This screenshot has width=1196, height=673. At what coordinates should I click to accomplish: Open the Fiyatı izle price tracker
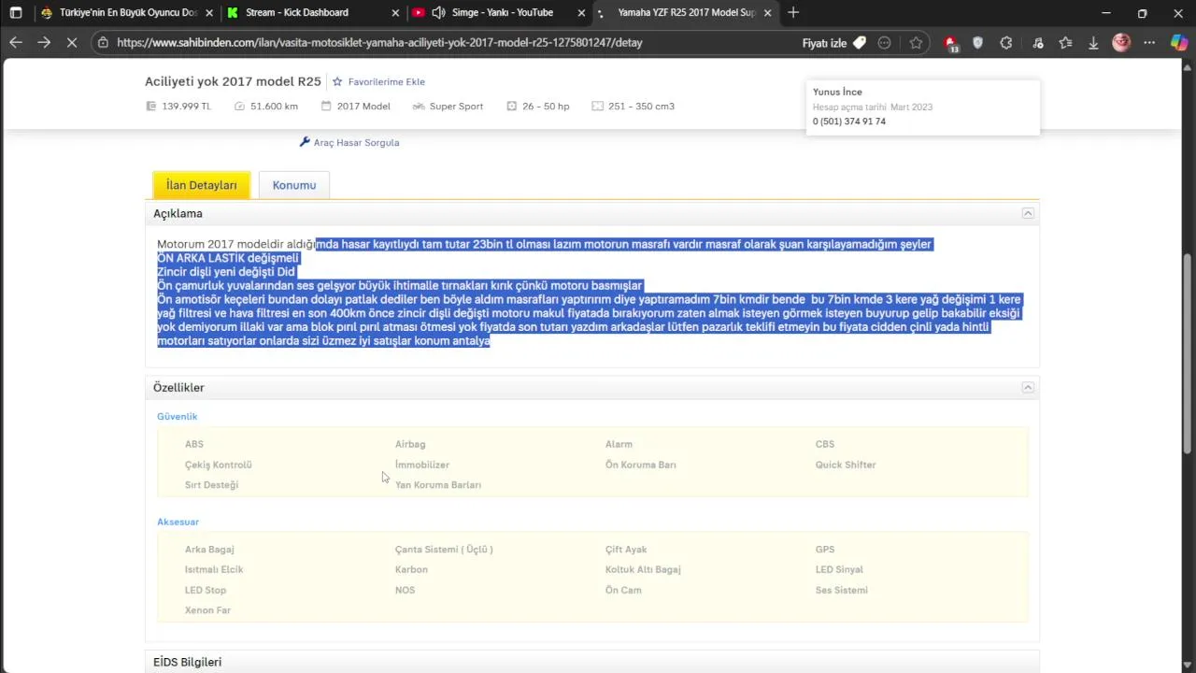[833, 42]
